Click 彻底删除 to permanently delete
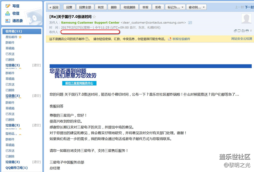Screen dimensions: 254x172 click(x=129, y=7)
